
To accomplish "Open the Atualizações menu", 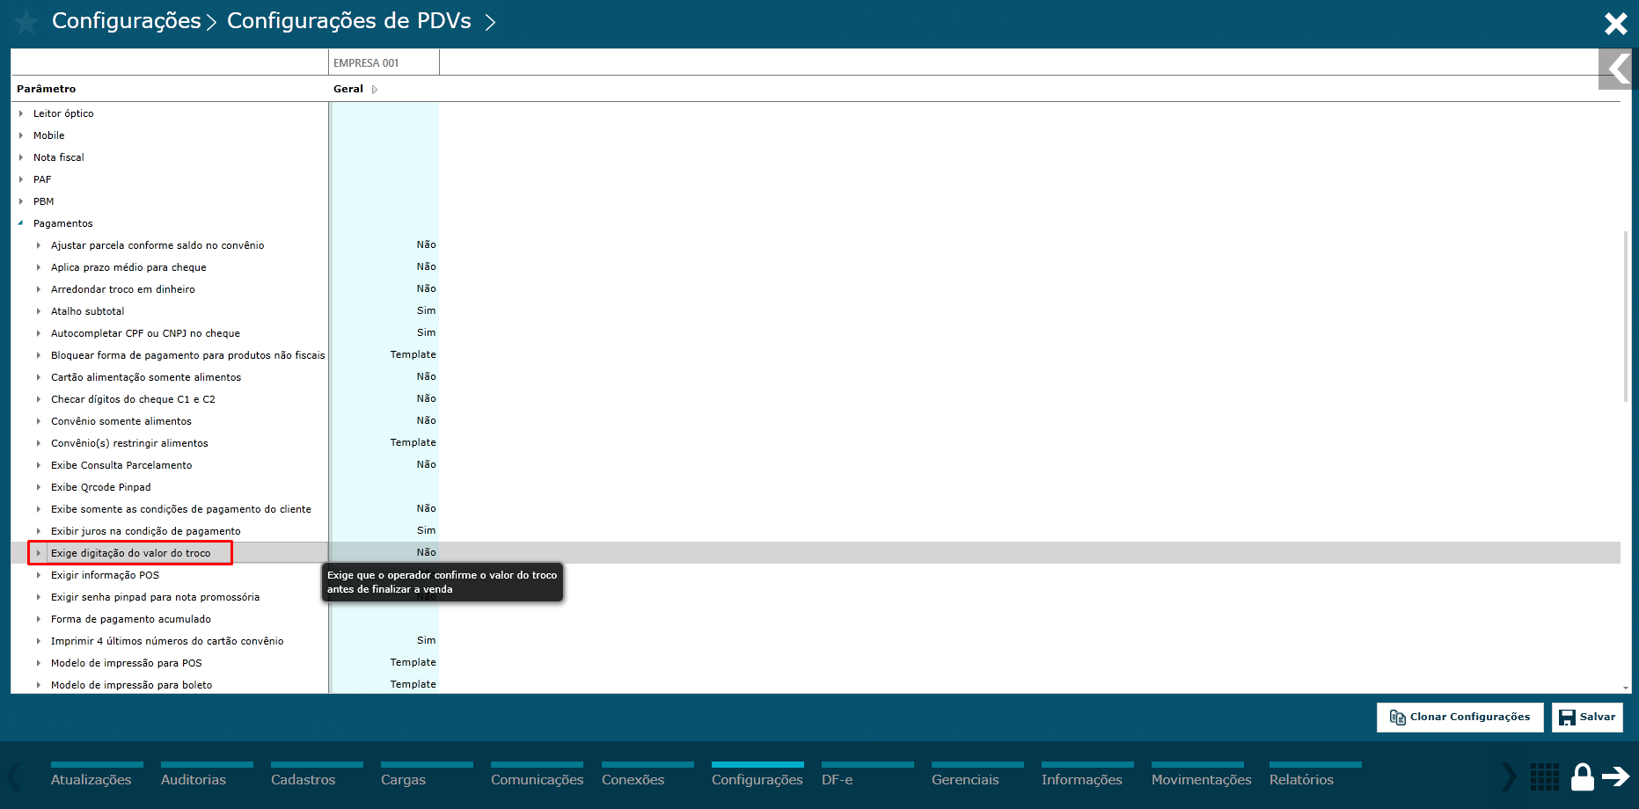I will pos(91,779).
